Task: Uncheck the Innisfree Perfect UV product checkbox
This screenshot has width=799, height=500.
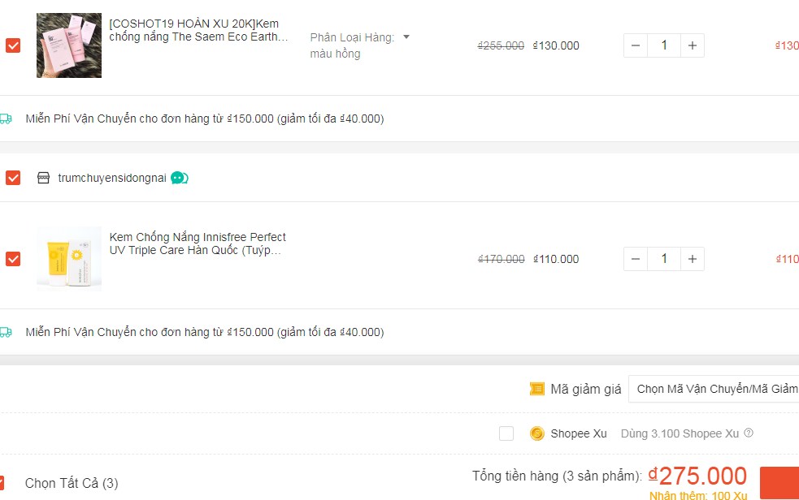Action: point(12,259)
